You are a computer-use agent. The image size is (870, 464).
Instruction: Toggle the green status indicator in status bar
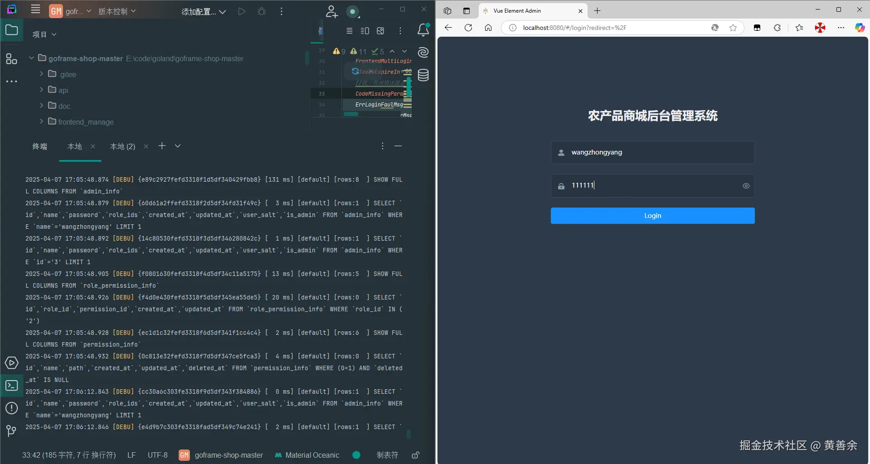click(x=356, y=455)
